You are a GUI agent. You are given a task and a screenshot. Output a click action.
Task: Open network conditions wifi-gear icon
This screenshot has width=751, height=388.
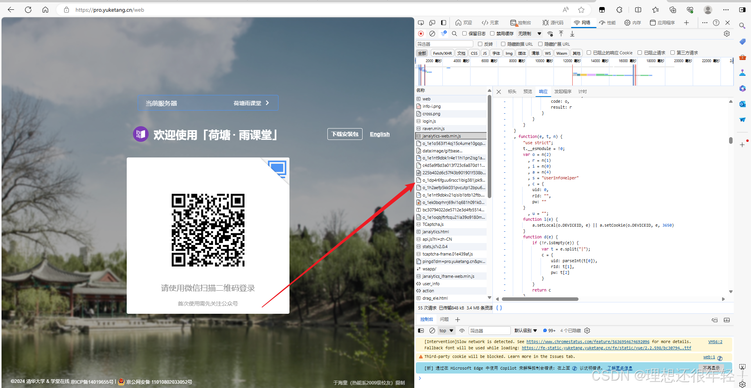pyautogui.click(x=550, y=34)
